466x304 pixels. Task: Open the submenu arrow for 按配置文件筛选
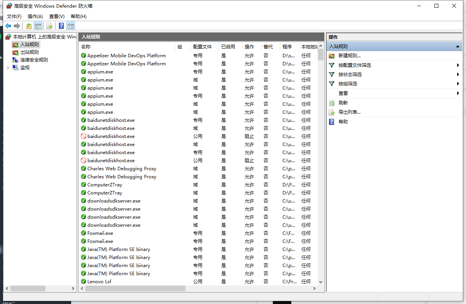(458, 65)
